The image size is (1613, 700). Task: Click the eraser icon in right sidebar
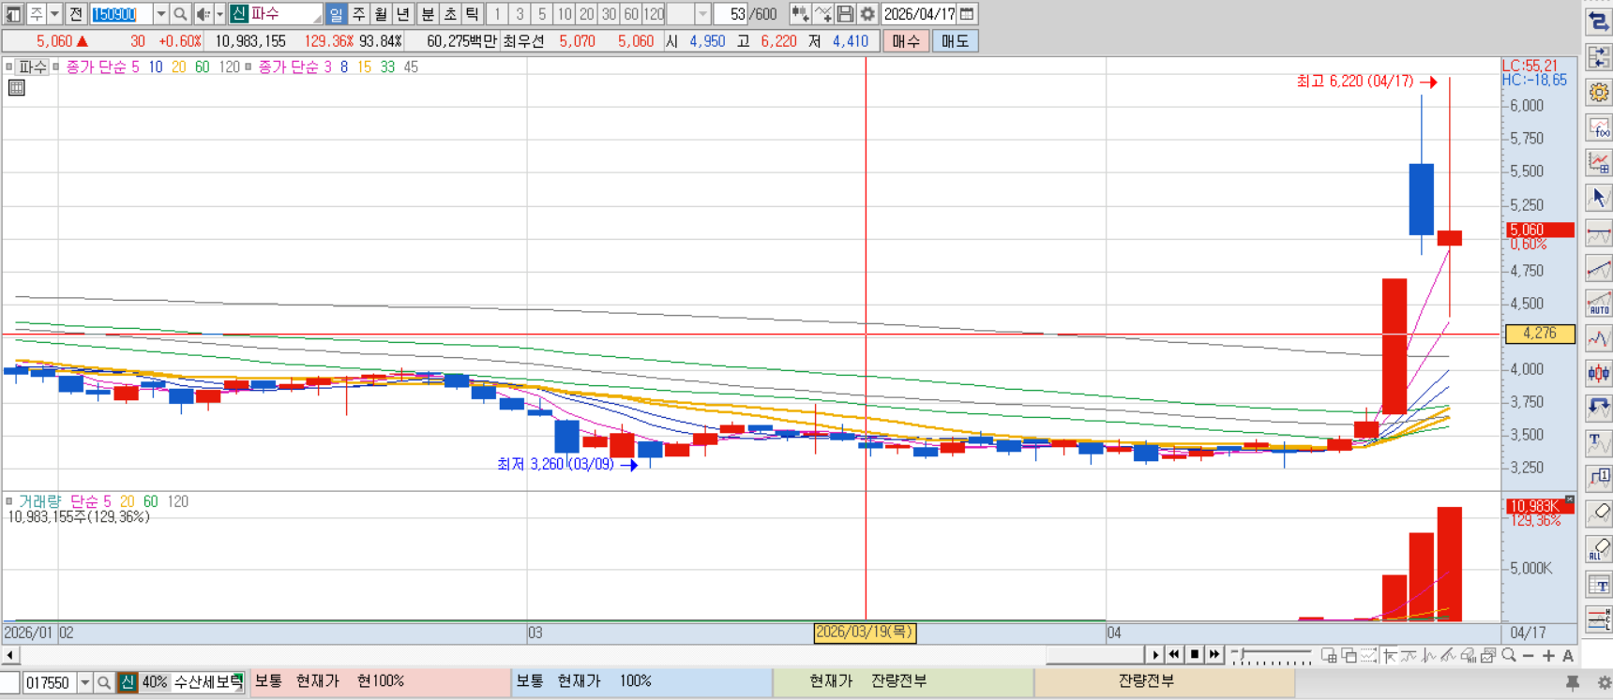(1599, 514)
